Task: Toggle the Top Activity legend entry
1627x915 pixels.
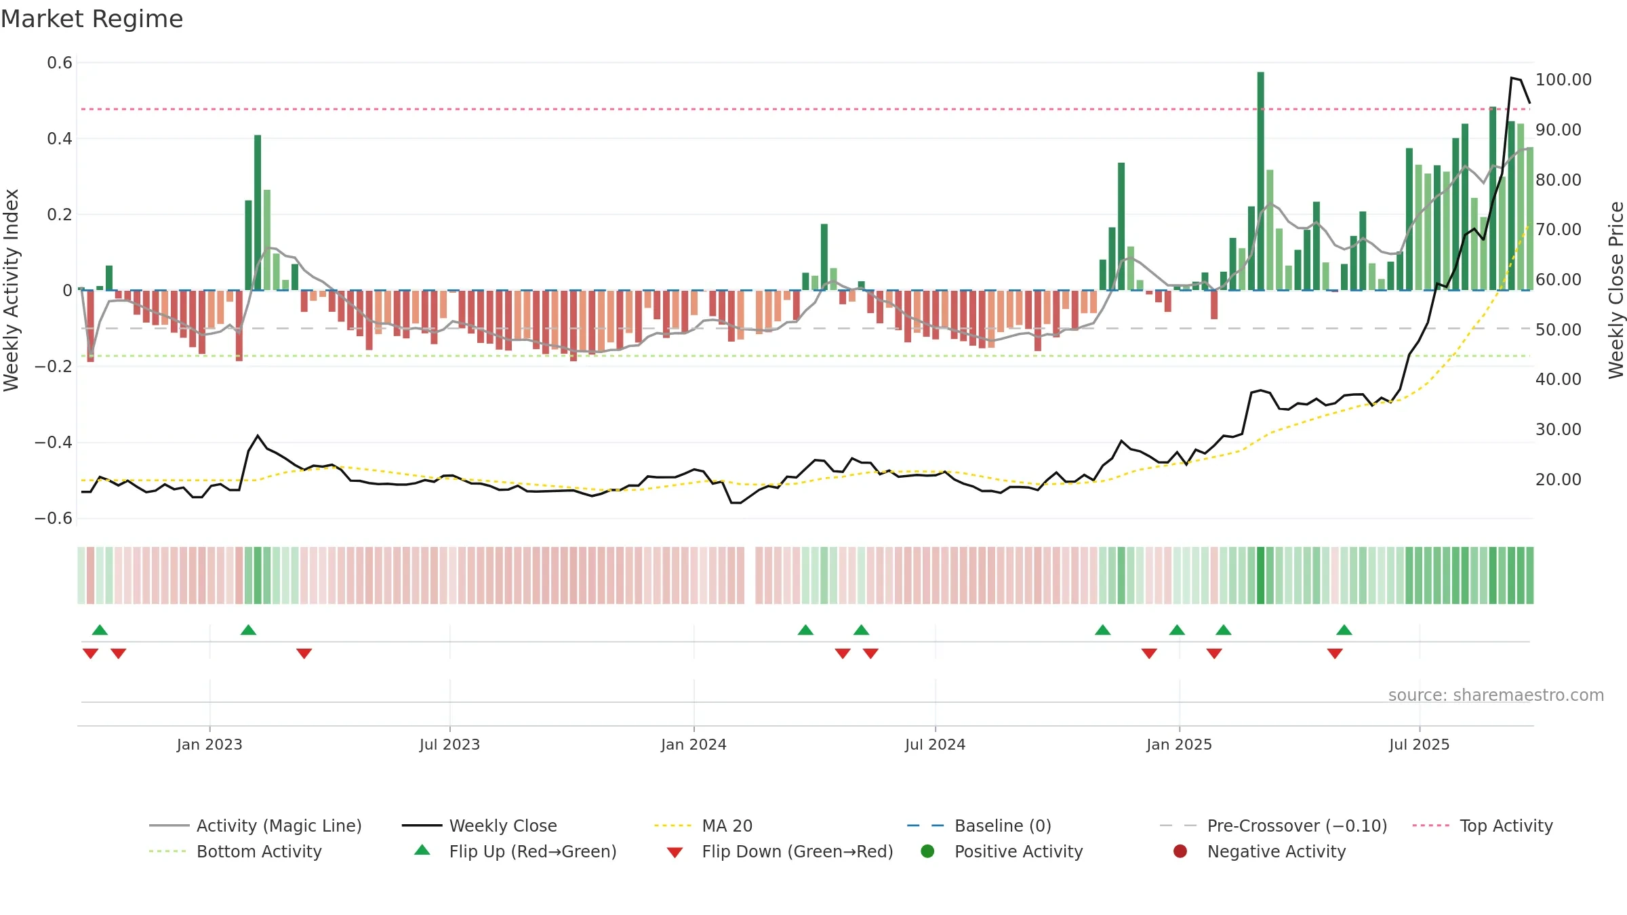Action: [x=1483, y=826]
